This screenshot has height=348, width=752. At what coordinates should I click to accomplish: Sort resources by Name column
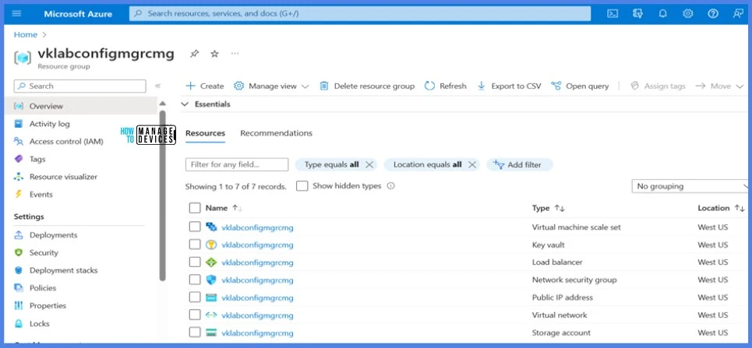coord(224,208)
